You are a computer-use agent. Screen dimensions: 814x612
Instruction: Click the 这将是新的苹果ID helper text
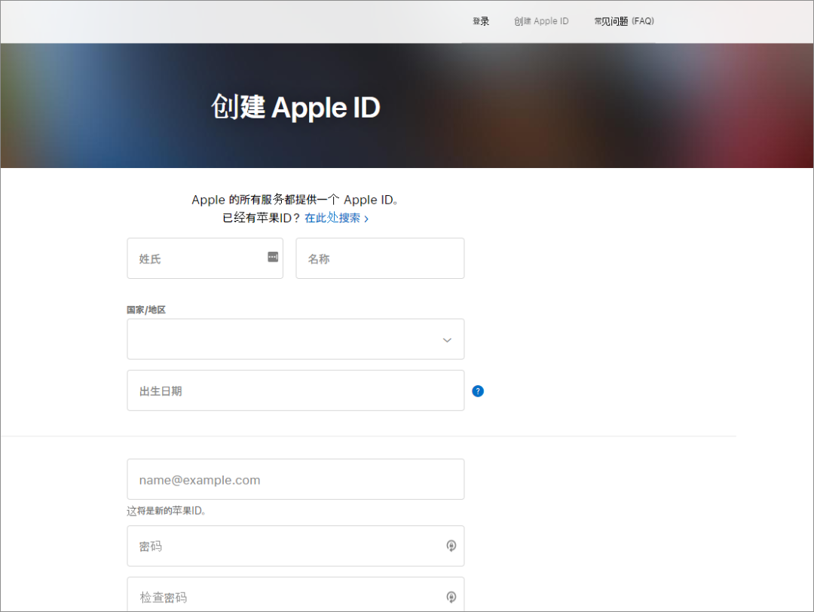click(164, 510)
